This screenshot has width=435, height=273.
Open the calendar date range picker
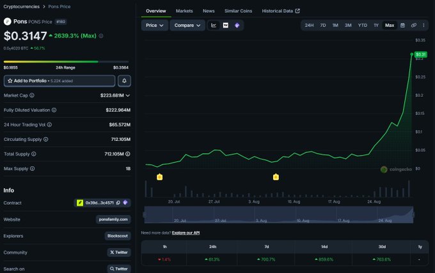click(x=402, y=26)
